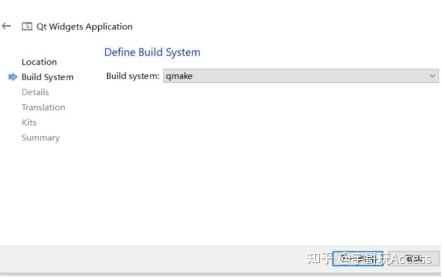Select the Build System step in the sidebar
The width and height of the screenshot is (443, 277).
pos(47,77)
